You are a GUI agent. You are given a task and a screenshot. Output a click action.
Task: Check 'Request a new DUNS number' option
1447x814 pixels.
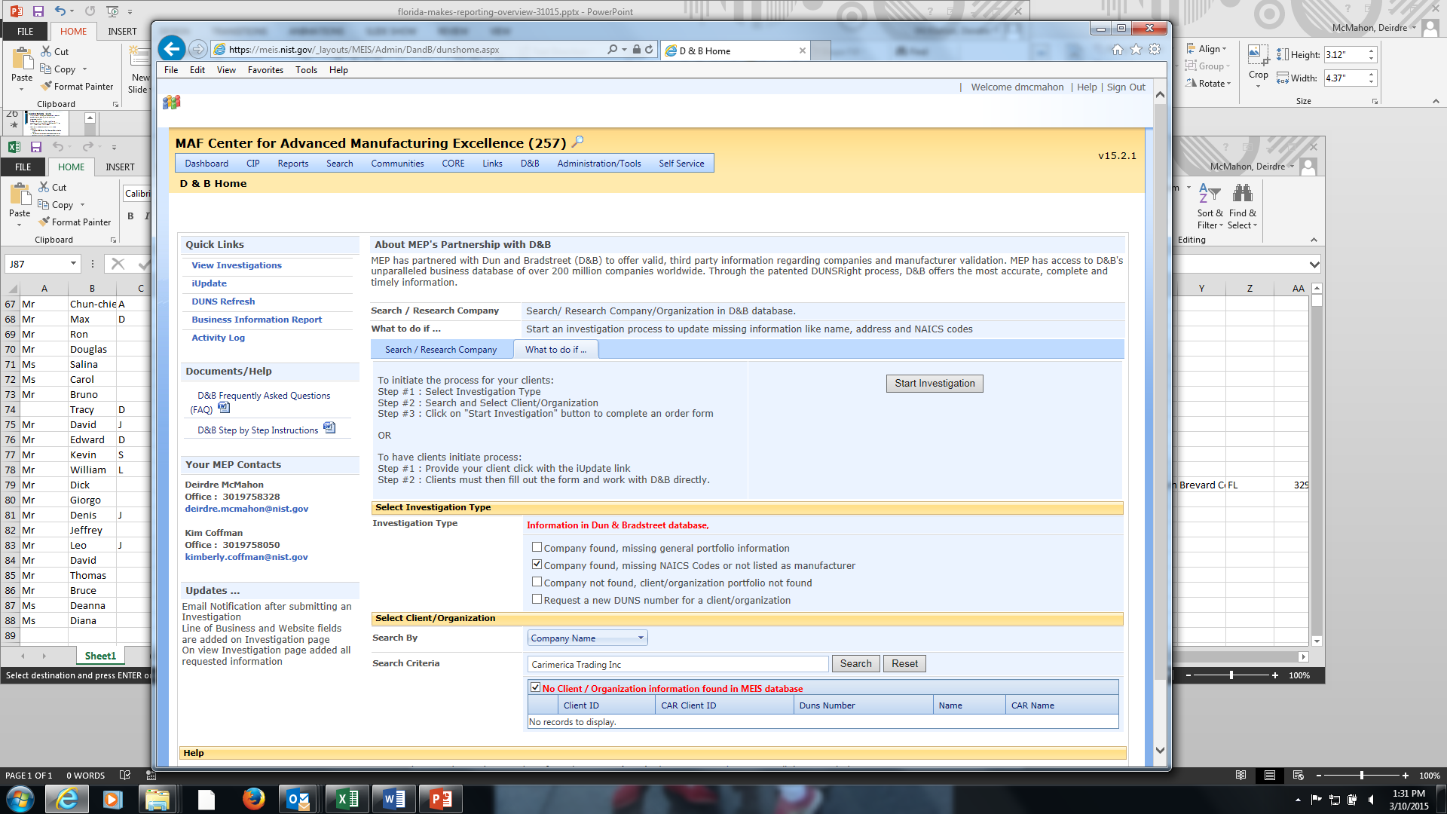pyautogui.click(x=537, y=600)
